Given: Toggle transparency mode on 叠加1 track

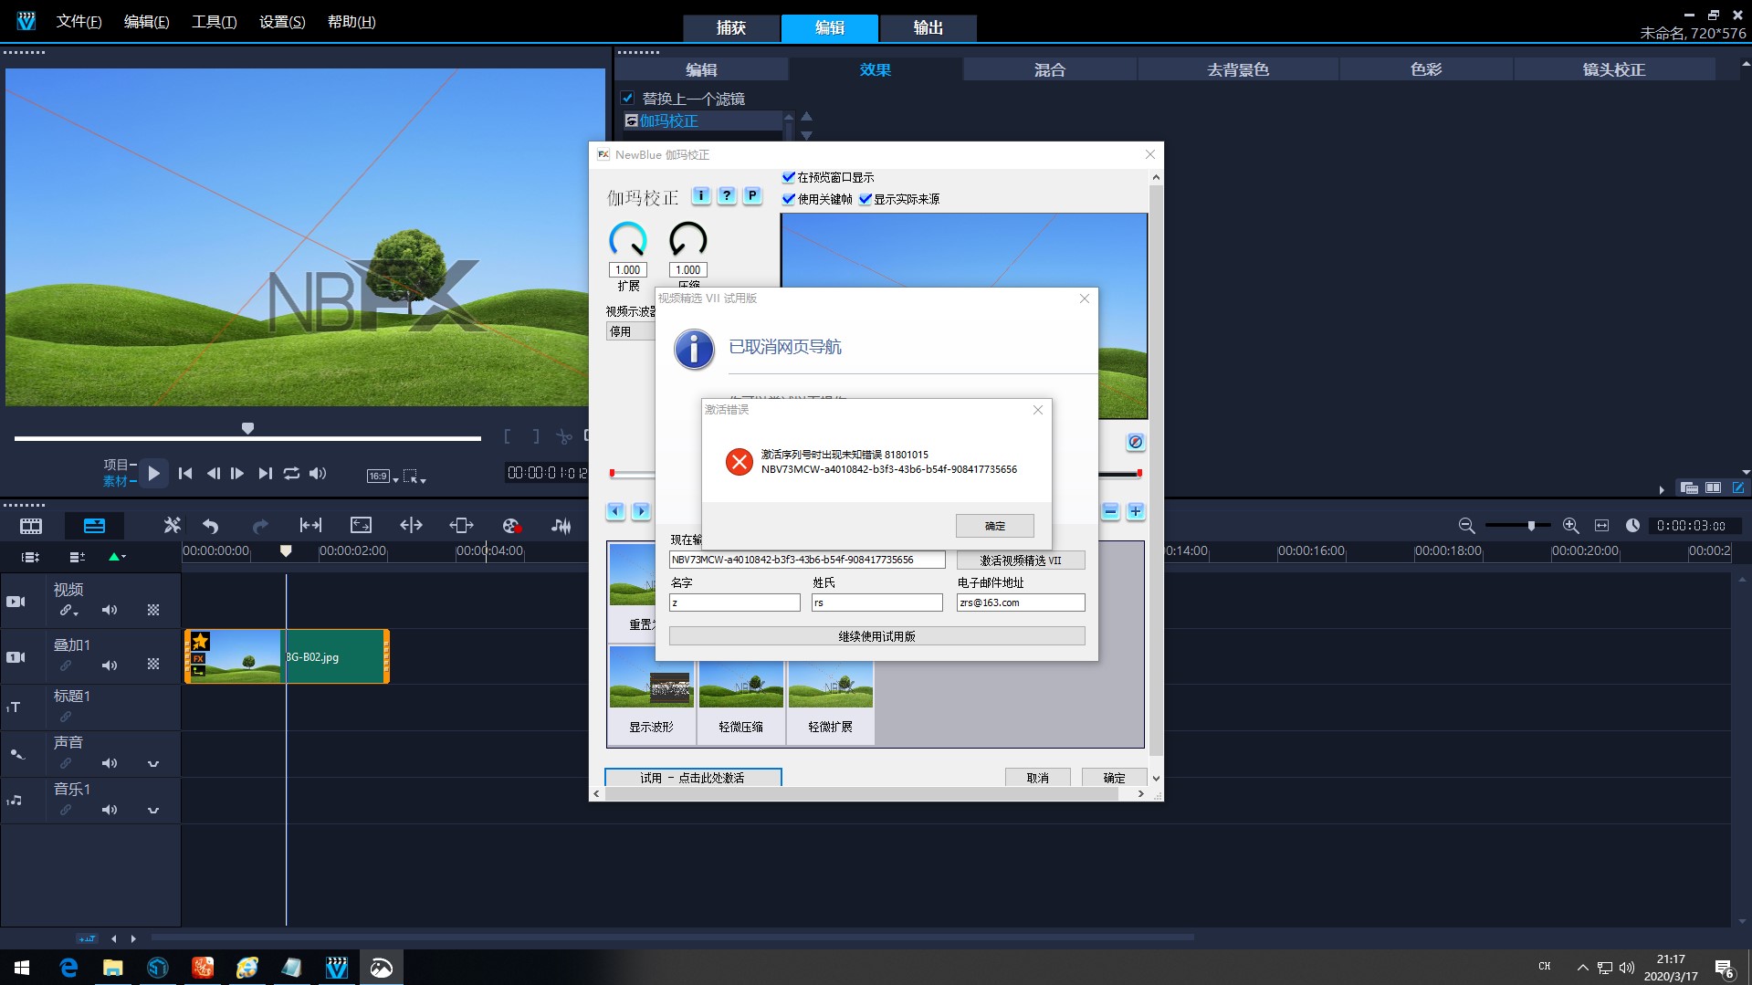Looking at the screenshot, I should 153,665.
